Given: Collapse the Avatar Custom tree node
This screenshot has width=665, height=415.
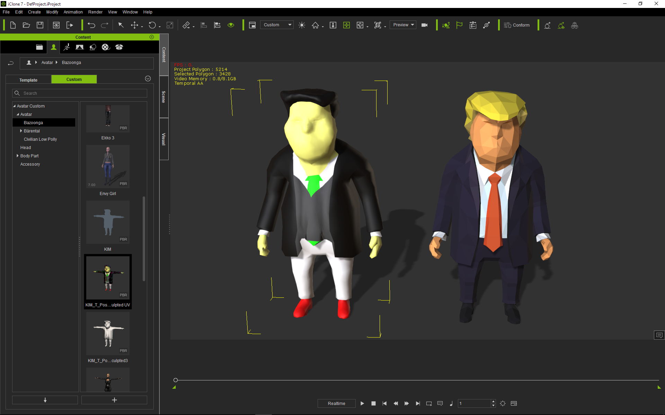Looking at the screenshot, I should tap(15, 106).
